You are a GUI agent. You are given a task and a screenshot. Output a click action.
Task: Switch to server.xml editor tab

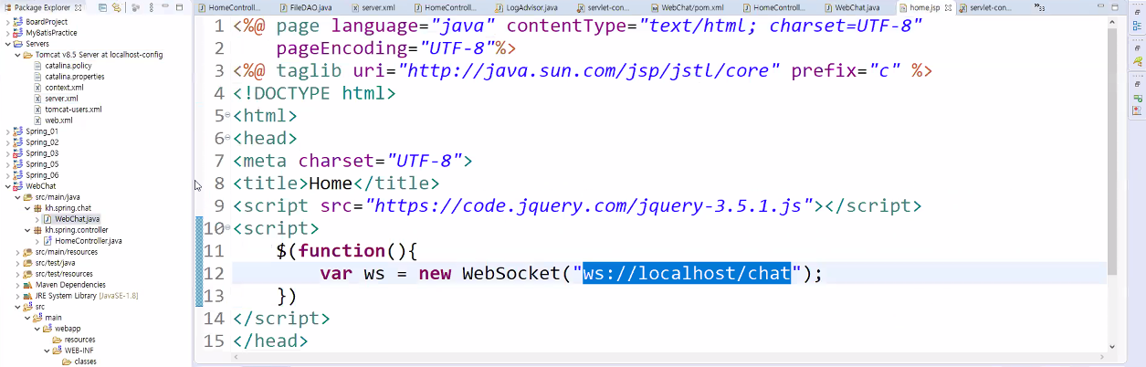[x=373, y=7]
